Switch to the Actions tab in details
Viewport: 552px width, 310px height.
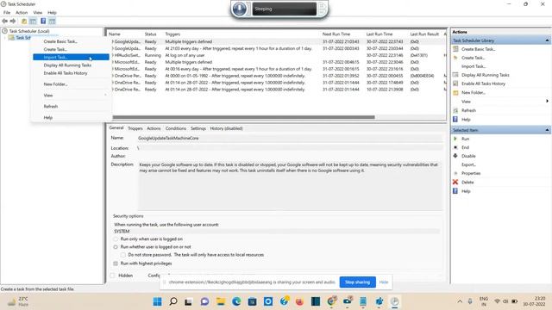coord(154,128)
